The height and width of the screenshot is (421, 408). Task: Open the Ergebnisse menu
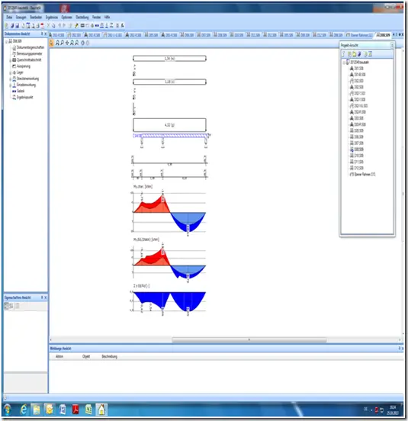tap(52, 18)
